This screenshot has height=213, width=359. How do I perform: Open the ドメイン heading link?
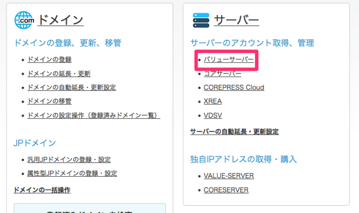pos(60,20)
